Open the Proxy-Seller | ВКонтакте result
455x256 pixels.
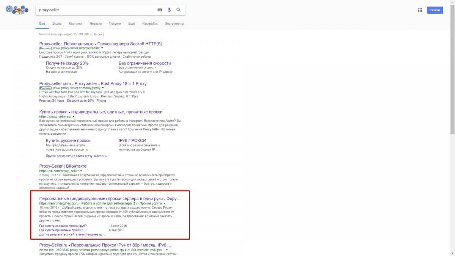pyautogui.click(x=63, y=166)
